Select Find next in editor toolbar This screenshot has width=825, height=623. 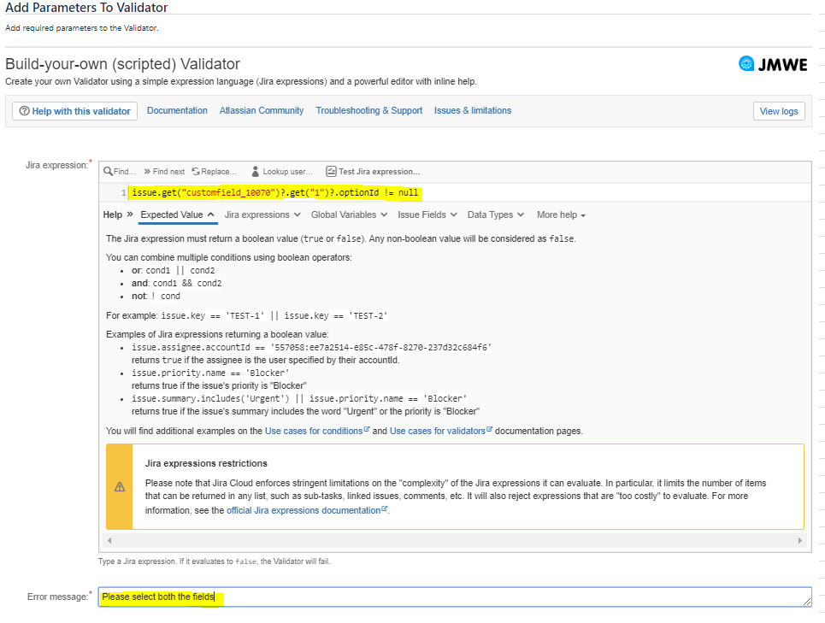164,172
